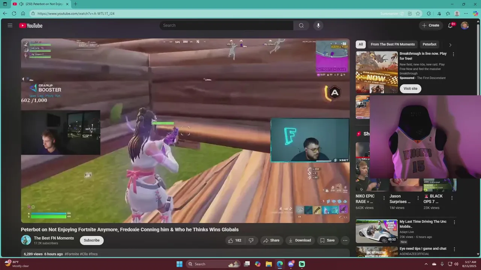Click Visit site on sponsored ad
Viewport: 481px width, 270px height.
point(410,88)
